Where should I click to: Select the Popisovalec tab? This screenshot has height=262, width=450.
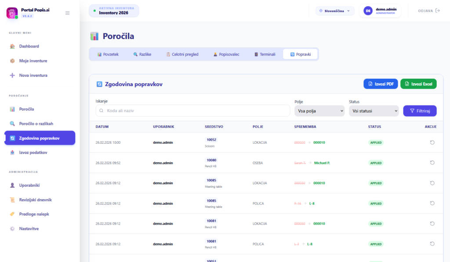[x=226, y=55]
